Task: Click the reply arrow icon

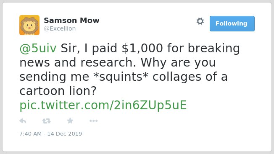Action: point(23,121)
